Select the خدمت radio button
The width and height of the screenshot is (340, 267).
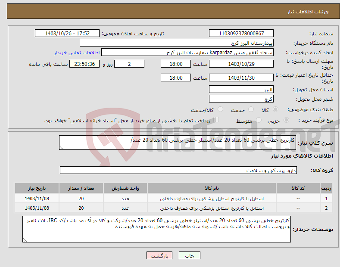[x=251, y=109]
